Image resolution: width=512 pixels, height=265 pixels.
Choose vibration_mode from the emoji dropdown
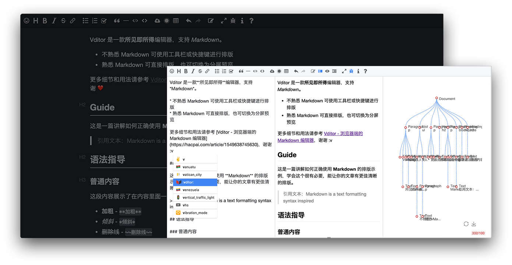195,212
